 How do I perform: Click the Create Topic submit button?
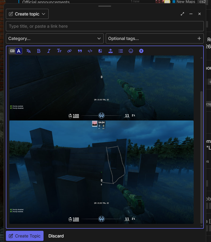pos(25,236)
